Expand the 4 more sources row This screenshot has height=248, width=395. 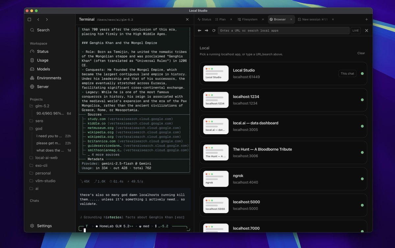(x=103, y=155)
